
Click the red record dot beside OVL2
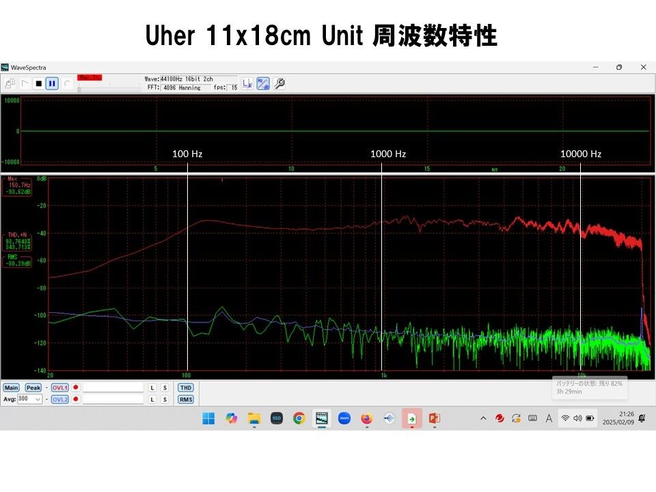point(76,399)
